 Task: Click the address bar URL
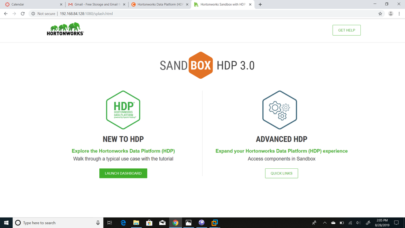point(86,14)
